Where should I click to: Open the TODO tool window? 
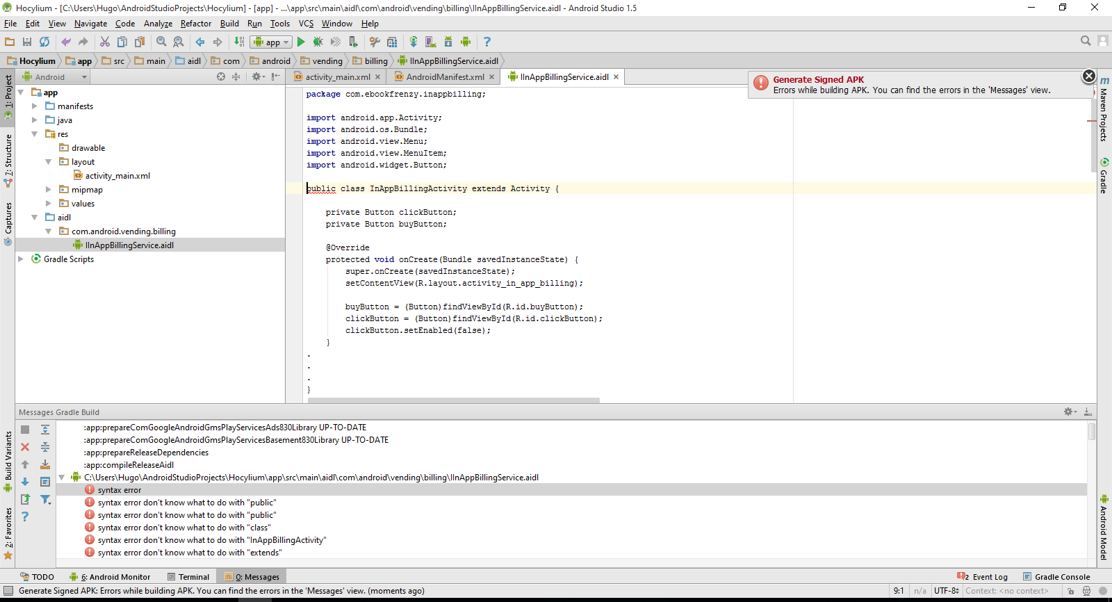38,577
